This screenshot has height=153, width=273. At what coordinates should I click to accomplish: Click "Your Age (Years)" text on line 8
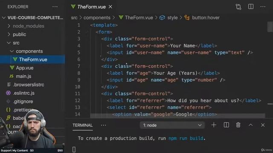tap(175, 73)
